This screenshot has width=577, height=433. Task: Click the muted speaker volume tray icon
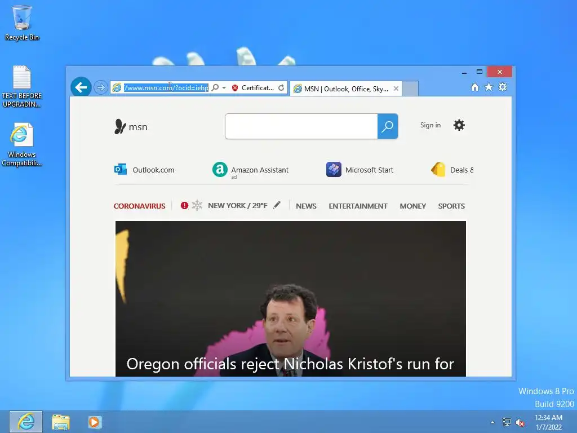tap(520, 422)
